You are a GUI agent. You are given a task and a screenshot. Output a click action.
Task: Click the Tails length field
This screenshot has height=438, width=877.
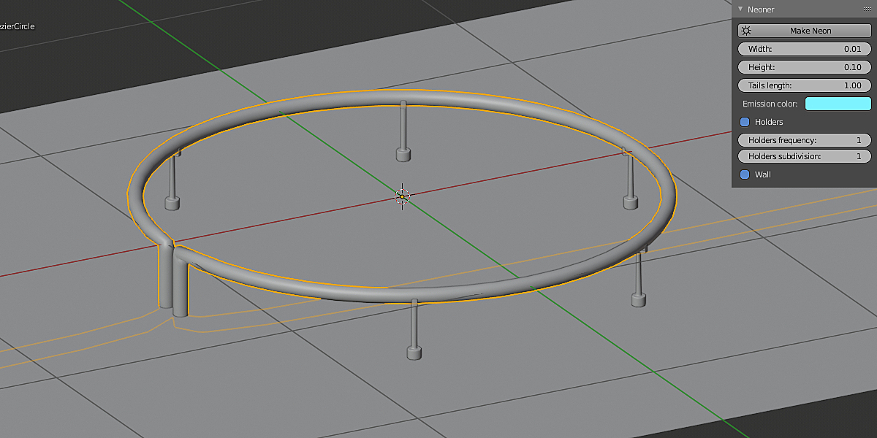click(x=804, y=85)
